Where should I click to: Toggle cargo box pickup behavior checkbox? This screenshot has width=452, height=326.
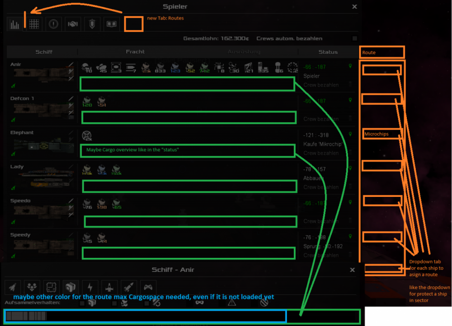click(x=82, y=303)
